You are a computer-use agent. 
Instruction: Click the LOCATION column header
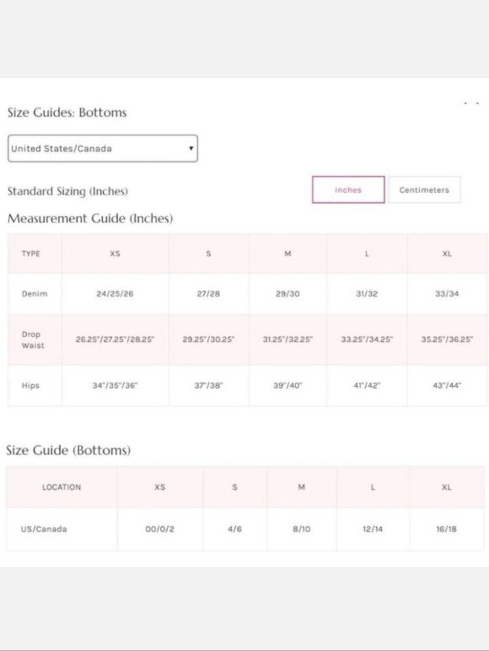[x=62, y=487]
